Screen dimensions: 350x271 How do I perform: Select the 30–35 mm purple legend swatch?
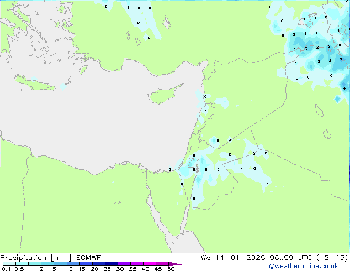coord(124,264)
